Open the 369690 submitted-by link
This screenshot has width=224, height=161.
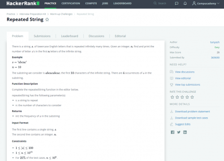tap(215, 58)
